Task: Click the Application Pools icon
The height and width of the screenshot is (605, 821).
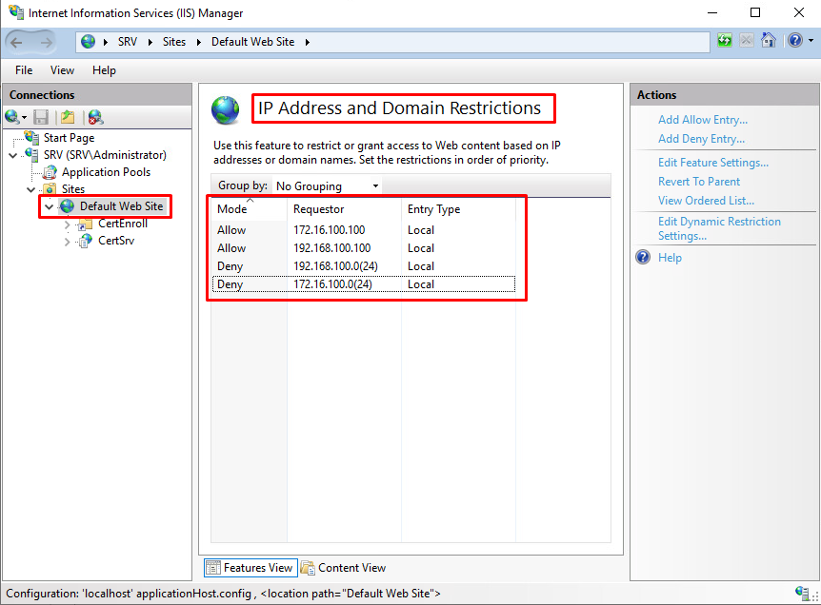Action: click(x=50, y=172)
